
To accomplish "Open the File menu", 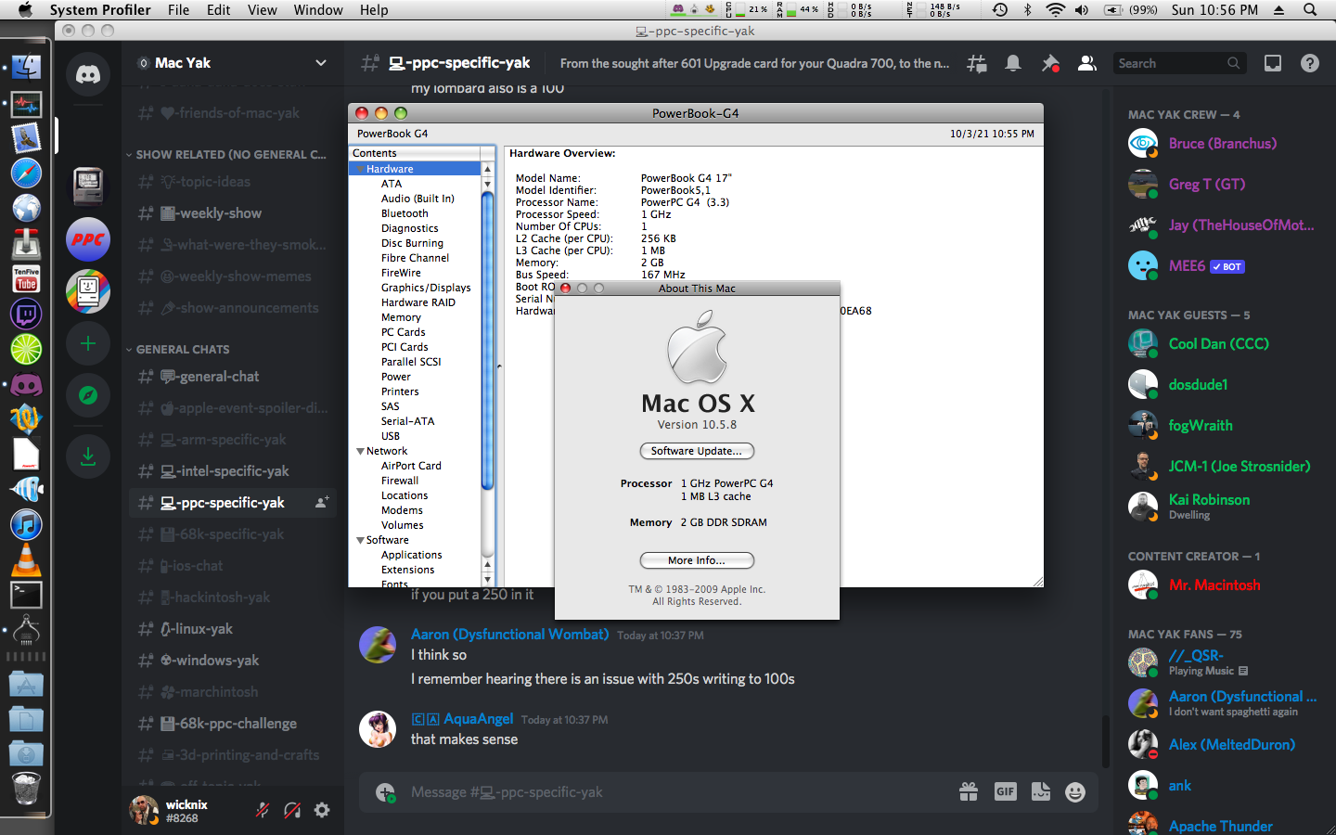I will [x=178, y=9].
